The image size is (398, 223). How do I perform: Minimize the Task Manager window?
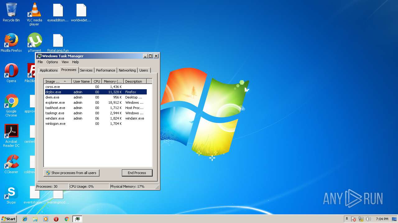pyautogui.click(x=145, y=56)
